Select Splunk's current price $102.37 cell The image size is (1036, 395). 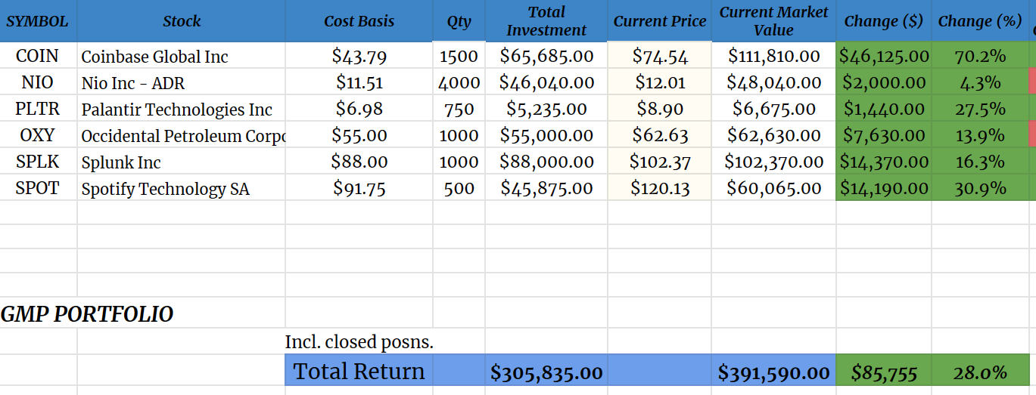tap(659, 162)
